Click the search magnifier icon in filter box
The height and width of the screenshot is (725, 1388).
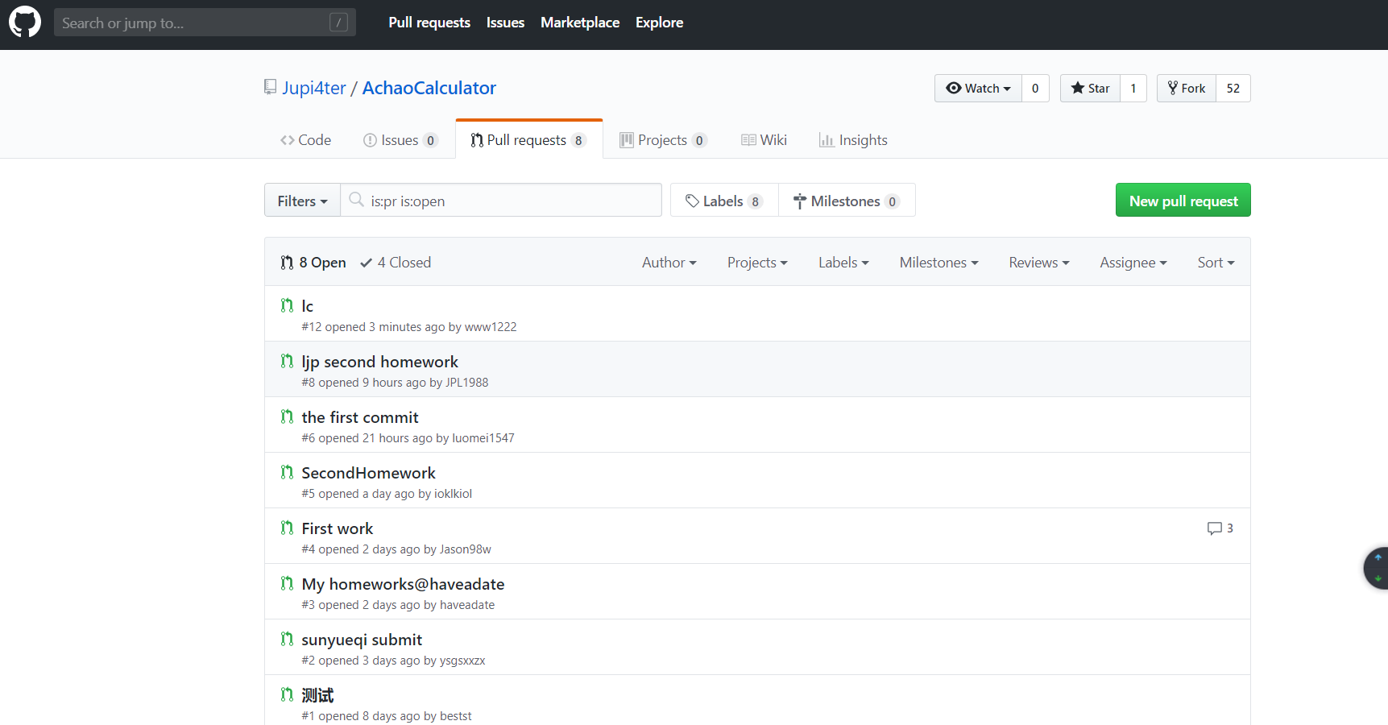(356, 200)
